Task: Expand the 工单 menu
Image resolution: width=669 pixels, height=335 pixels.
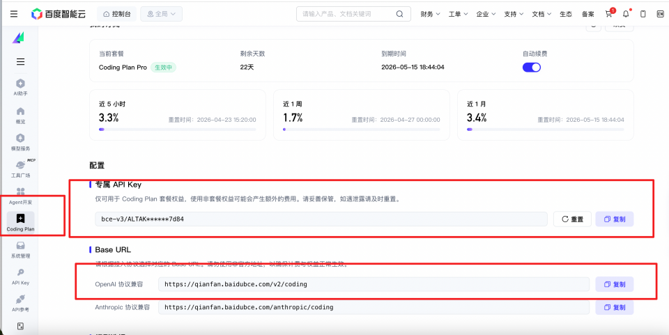Action: pyautogui.click(x=459, y=14)
